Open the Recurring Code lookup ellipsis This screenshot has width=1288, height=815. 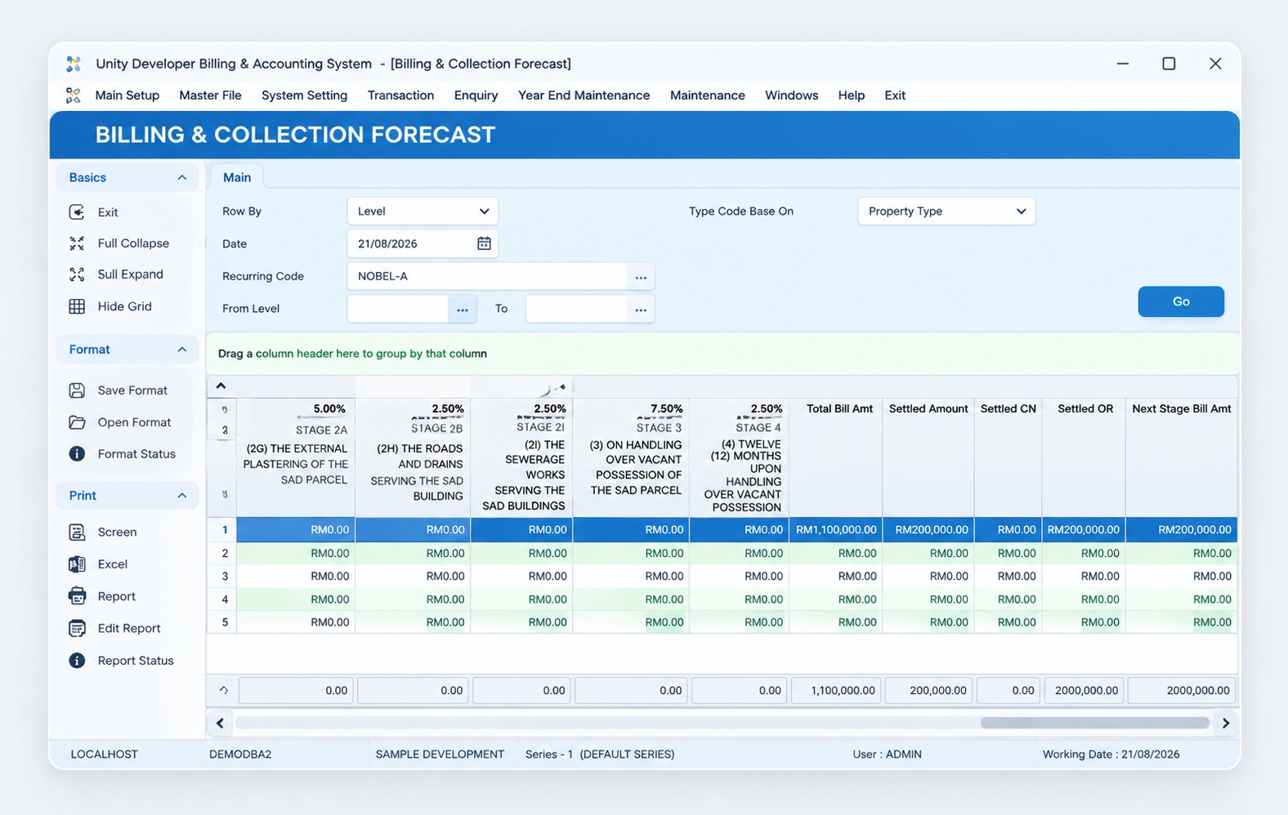point(641,277)
